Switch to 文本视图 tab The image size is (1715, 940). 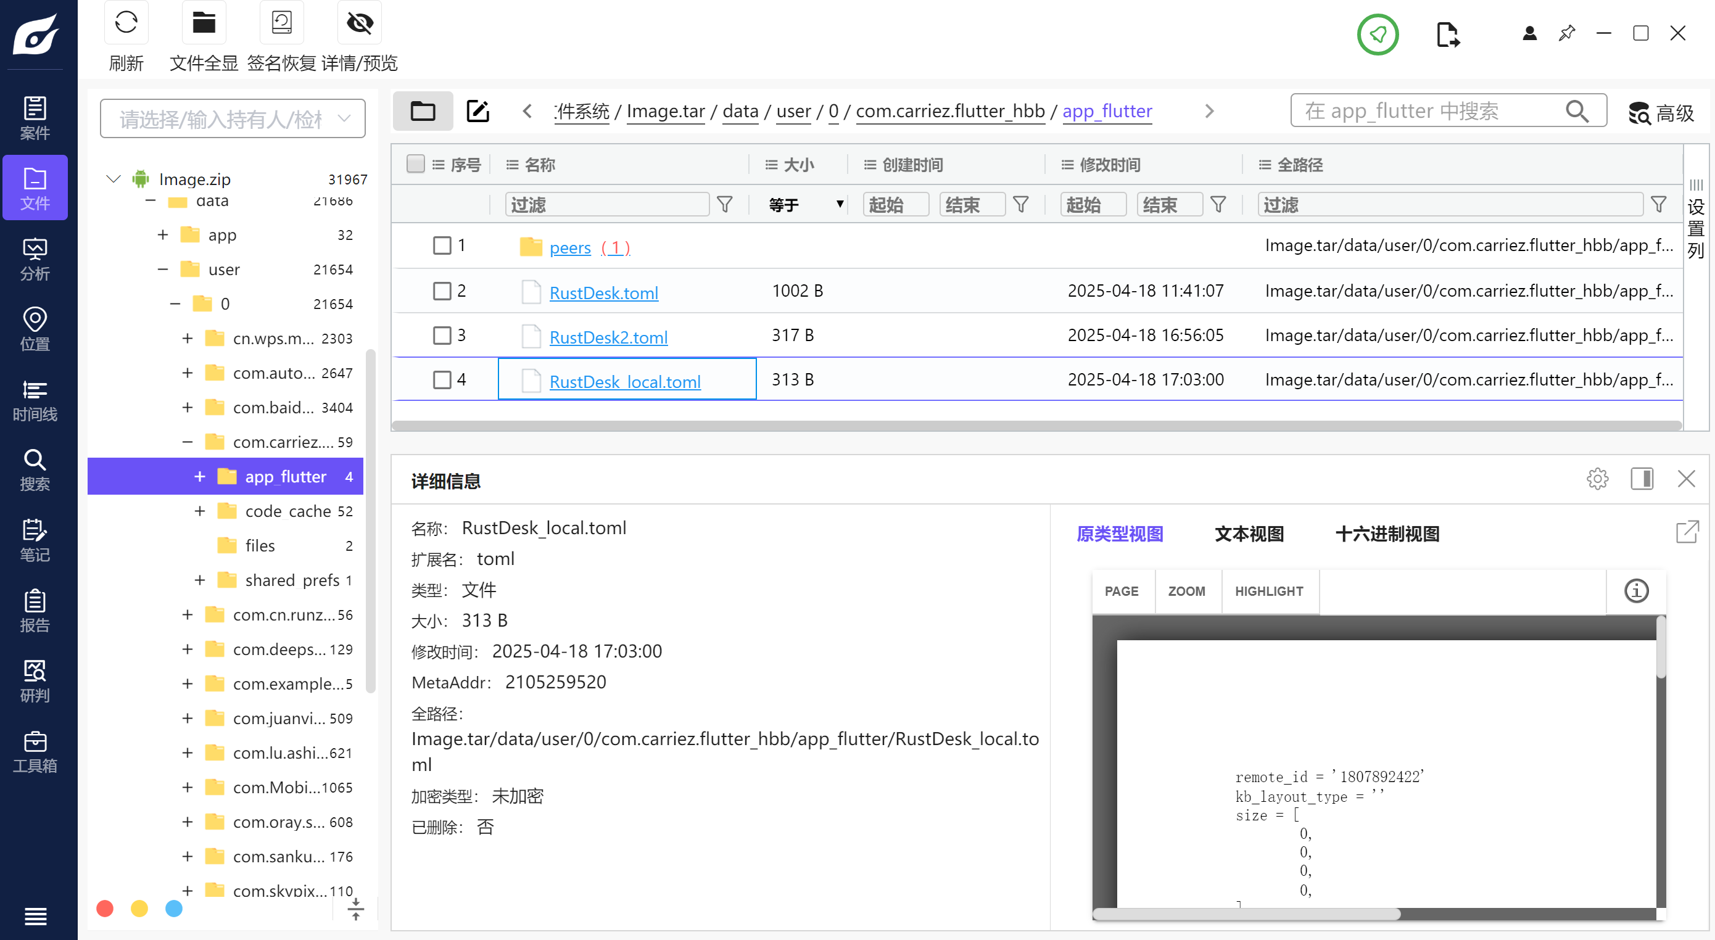(x=1249, y=534)
